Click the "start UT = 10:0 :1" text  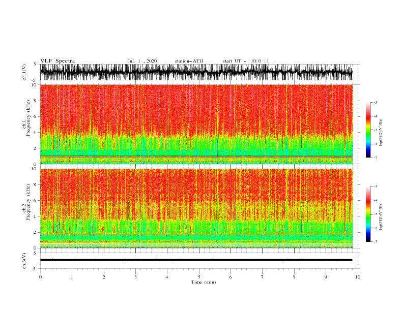(x=246, y=61)
